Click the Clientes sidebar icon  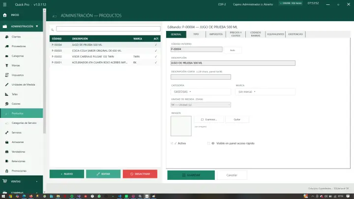click(7, 36)
